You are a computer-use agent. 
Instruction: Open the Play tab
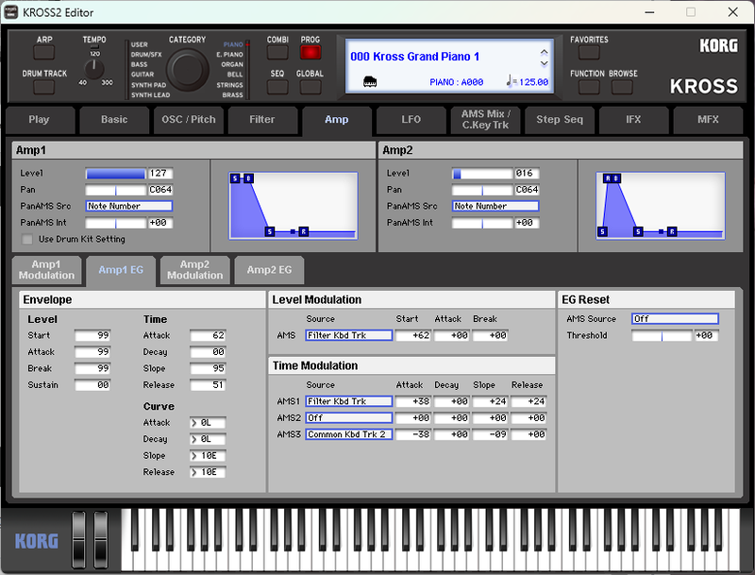tap(40, 119)
